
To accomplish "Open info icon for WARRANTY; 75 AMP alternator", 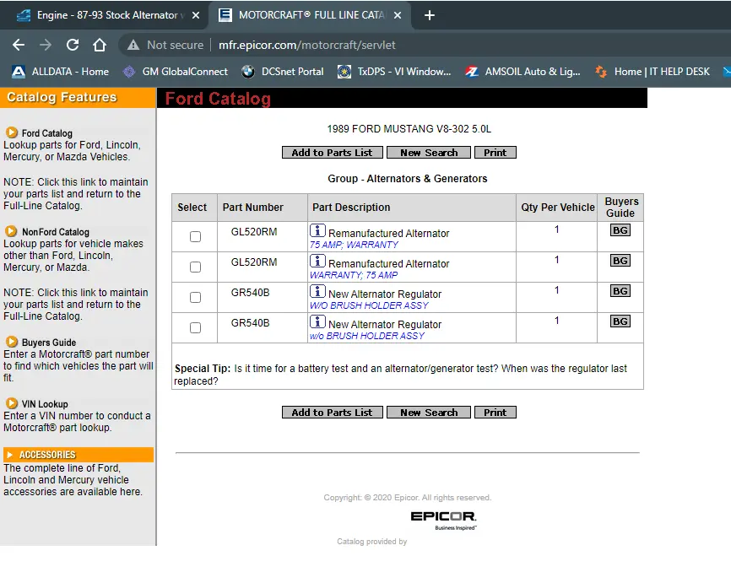I will (x=317, y=261).
